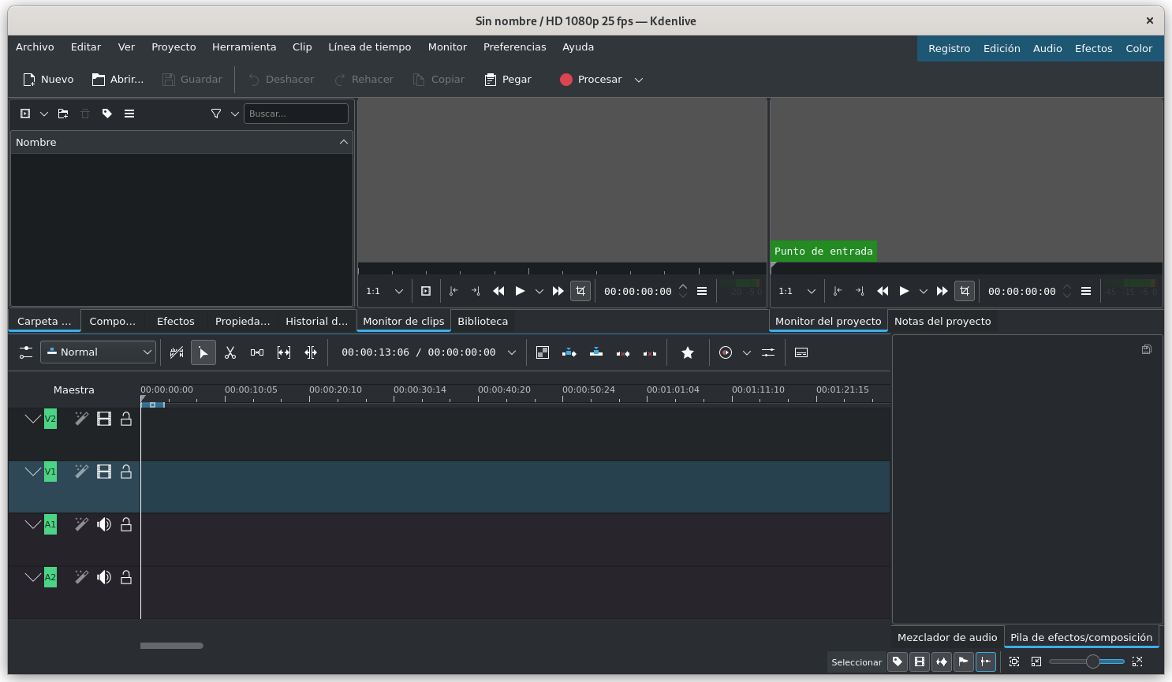Open the Proyecto menu

(174, 47)
